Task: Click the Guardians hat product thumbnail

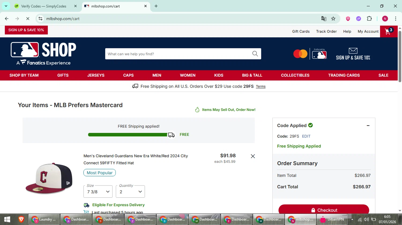Action: (49, 178)
